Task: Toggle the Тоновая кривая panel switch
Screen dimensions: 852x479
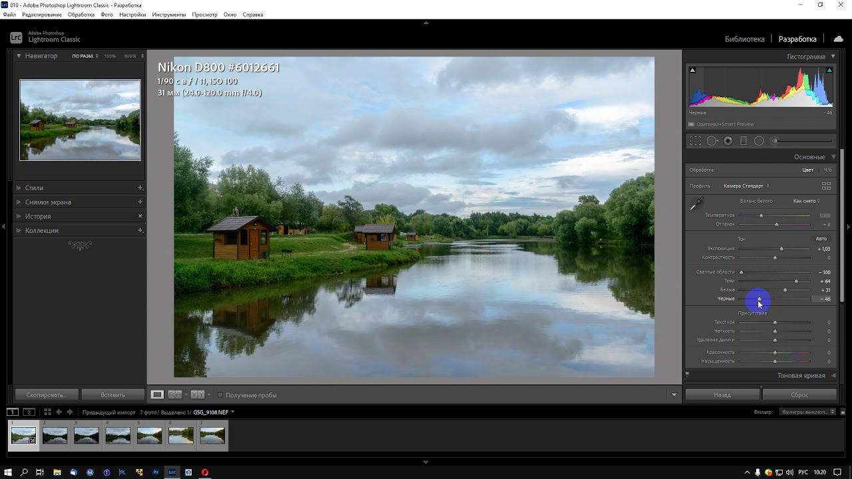Action: pyautogui.click(x=688, y=375)
